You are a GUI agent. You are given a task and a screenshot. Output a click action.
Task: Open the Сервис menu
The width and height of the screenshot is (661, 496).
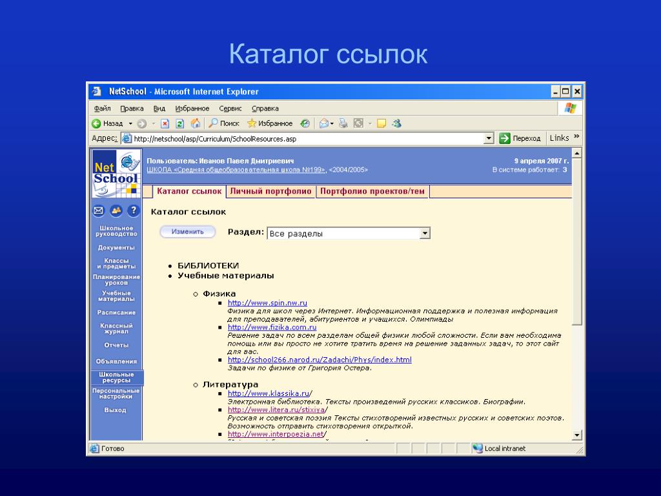(230, 108)
